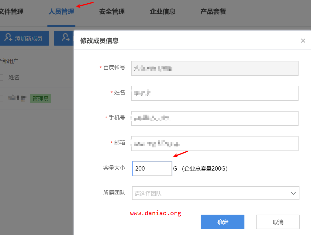Click the partially hidden second blue member button
311x235 pixels.
coord(64,38)
